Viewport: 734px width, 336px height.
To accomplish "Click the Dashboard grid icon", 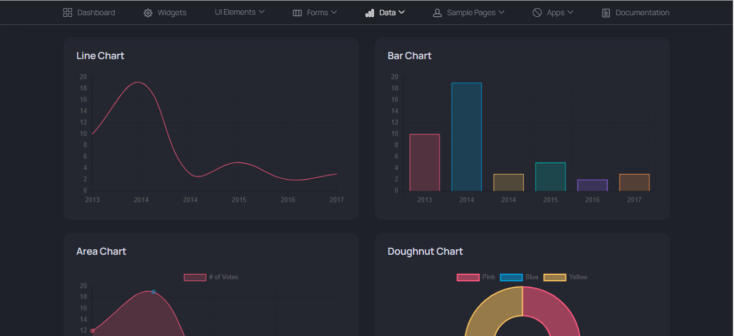I will coord(67,12).
